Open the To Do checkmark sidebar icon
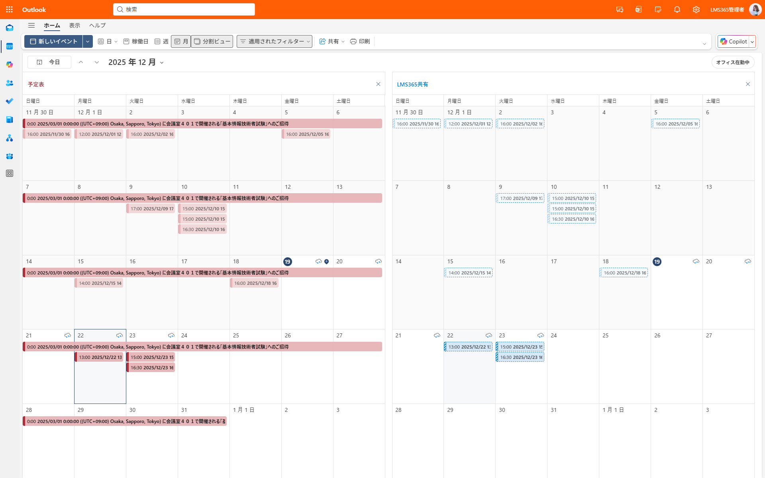The height and width of the screenshot is (478, 765). pos(10,101)
